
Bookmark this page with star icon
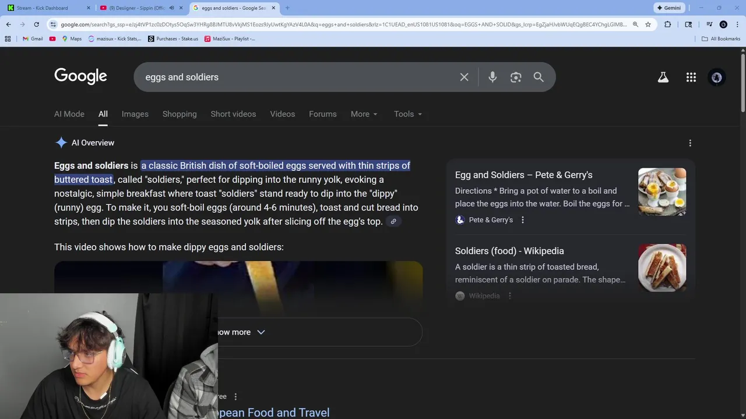point(648,24)
